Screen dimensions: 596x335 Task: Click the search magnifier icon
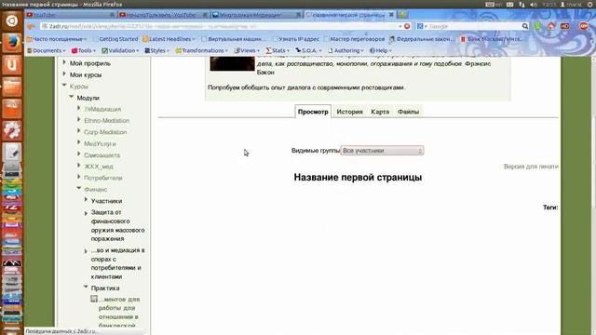[x=525, y=26]
